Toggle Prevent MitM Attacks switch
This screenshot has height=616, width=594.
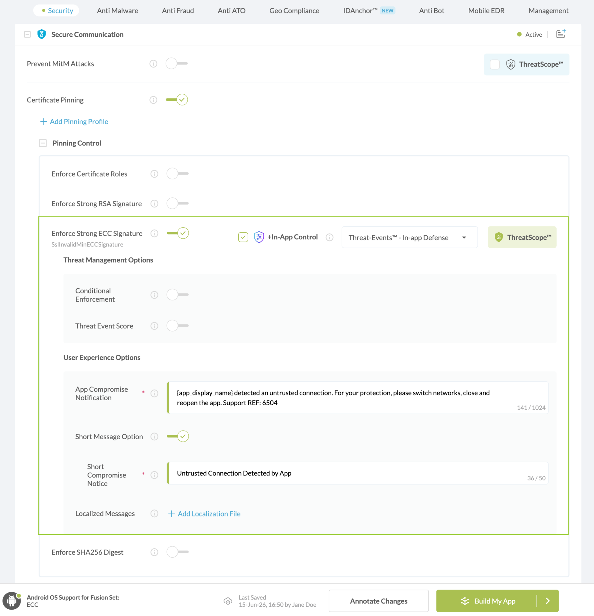tap(177, 64)
